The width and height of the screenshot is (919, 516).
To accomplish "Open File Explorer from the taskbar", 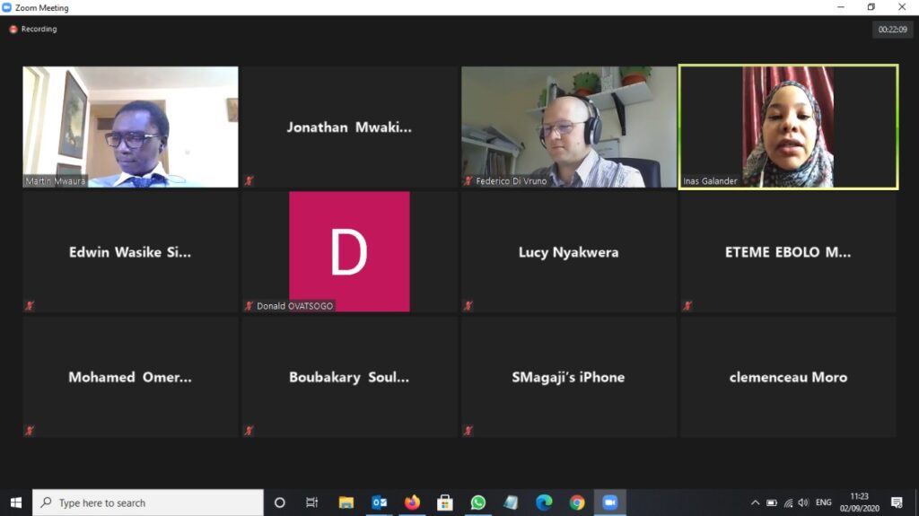I will pyautogui.click(x=346, y=503).
